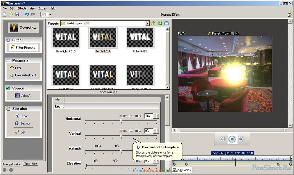Click the last keyframe diamond on timeline
This screenshot has width=294, height=175.
[x=291, y=164]
